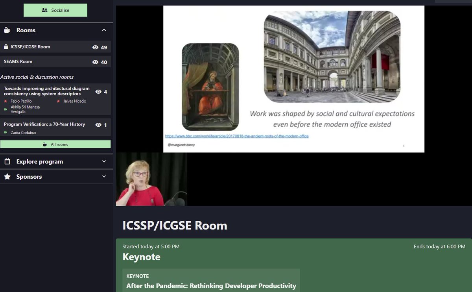
Task: Click the Started today at 5:00 PM text
Action: tap(151, 246)
